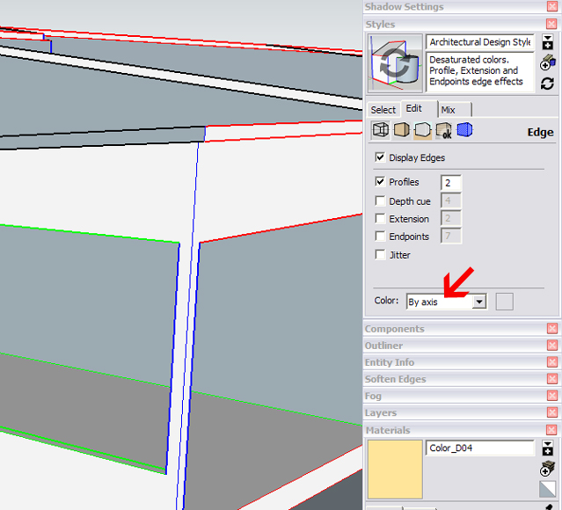Open the Modeling settings icon
The width and height of the screenshot is (562, 510).
[x=463, y=130]
